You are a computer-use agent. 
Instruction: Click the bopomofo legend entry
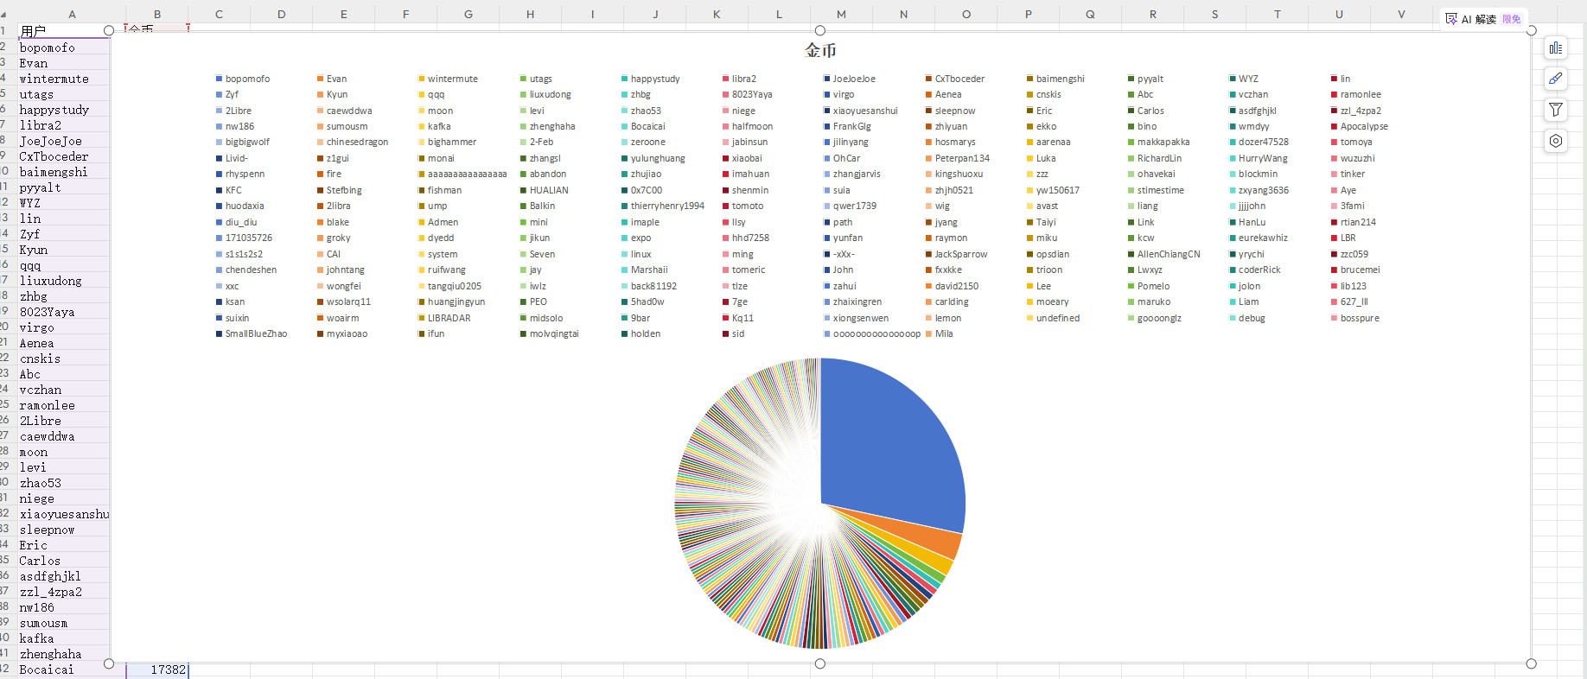pos(247,79)
